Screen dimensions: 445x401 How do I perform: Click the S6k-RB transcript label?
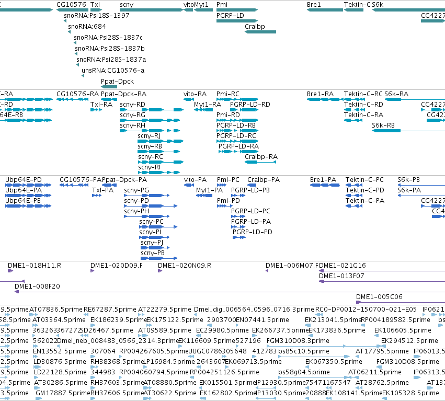click(x=383, y=125)
